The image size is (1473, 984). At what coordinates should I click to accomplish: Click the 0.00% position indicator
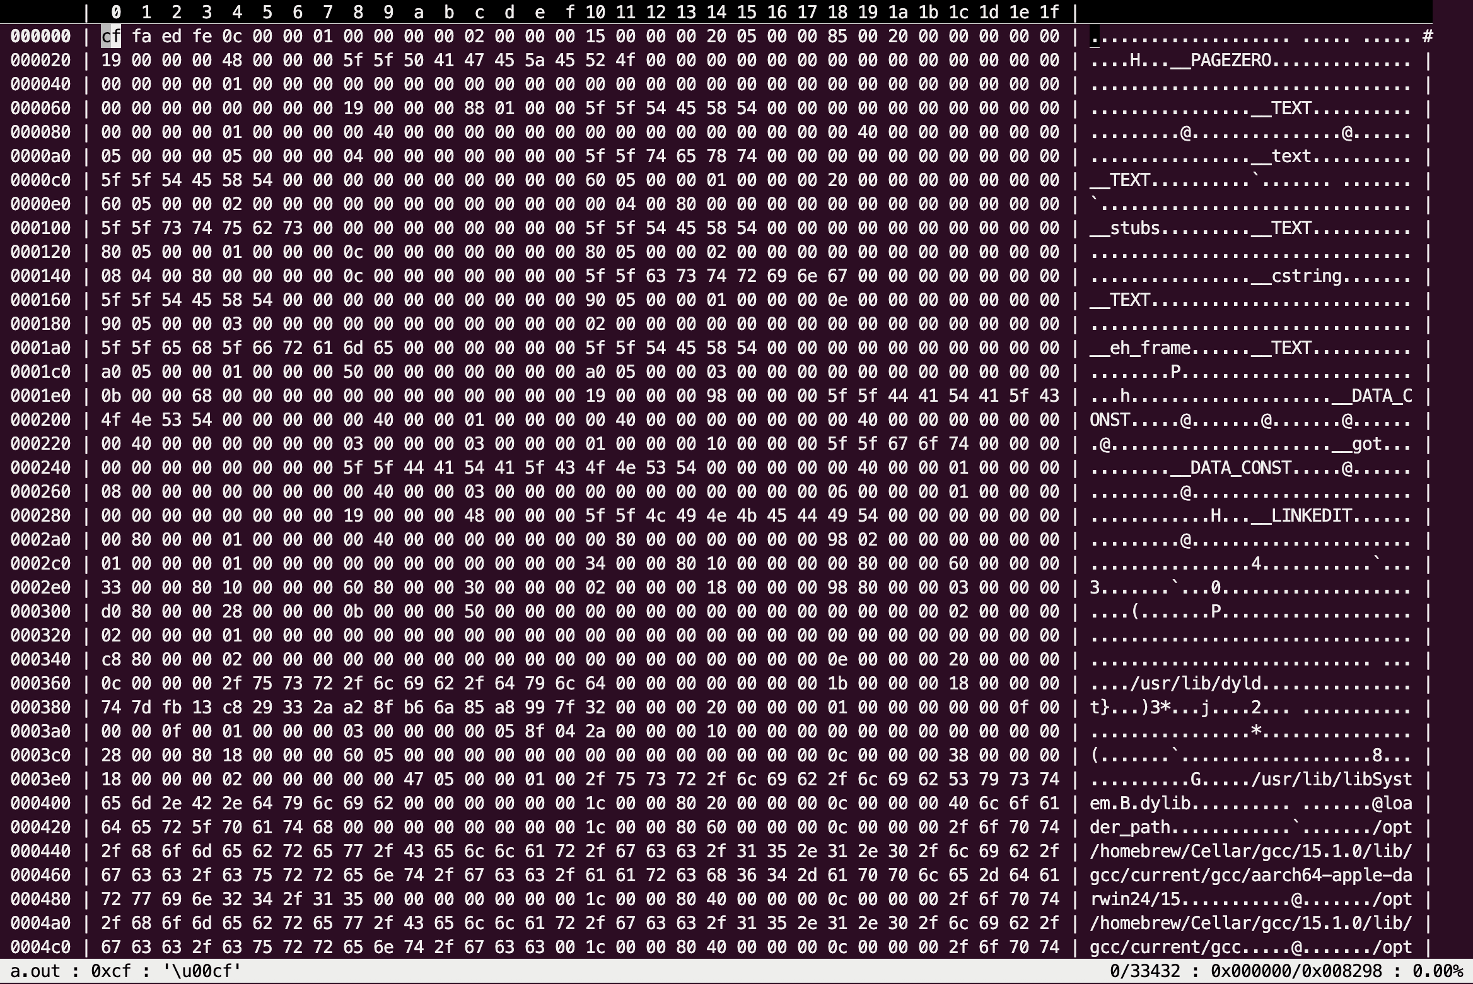point(1437,971)
